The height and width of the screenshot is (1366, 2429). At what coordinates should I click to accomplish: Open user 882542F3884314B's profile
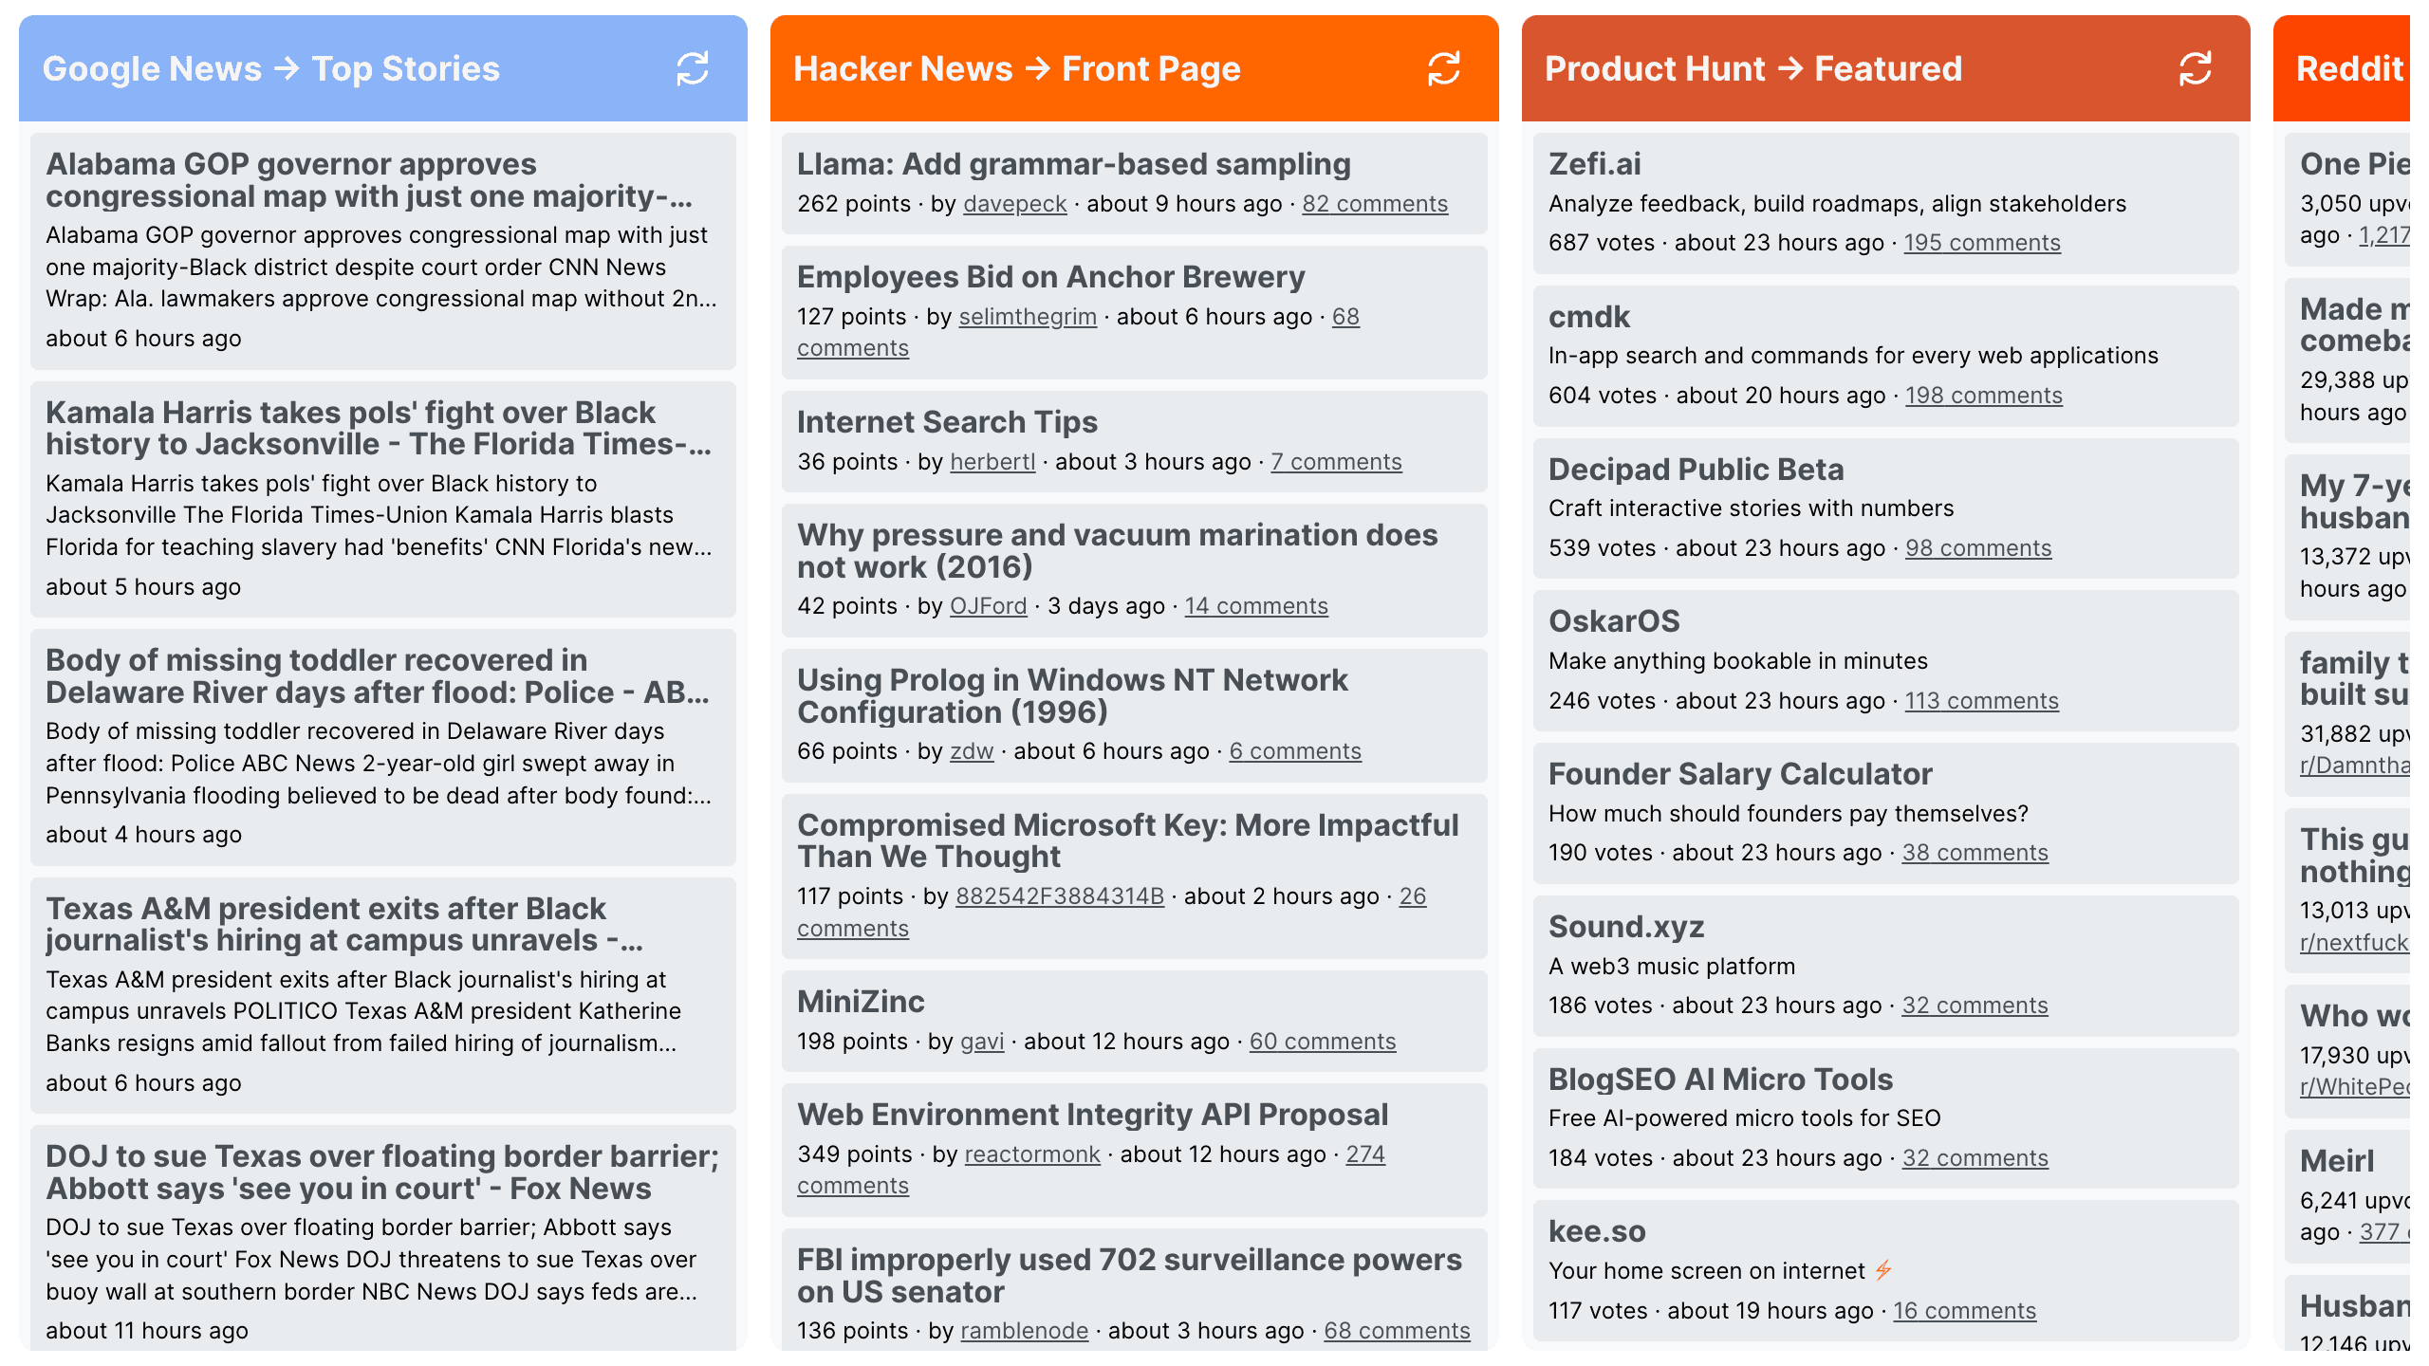click(x=1060, y=896)
